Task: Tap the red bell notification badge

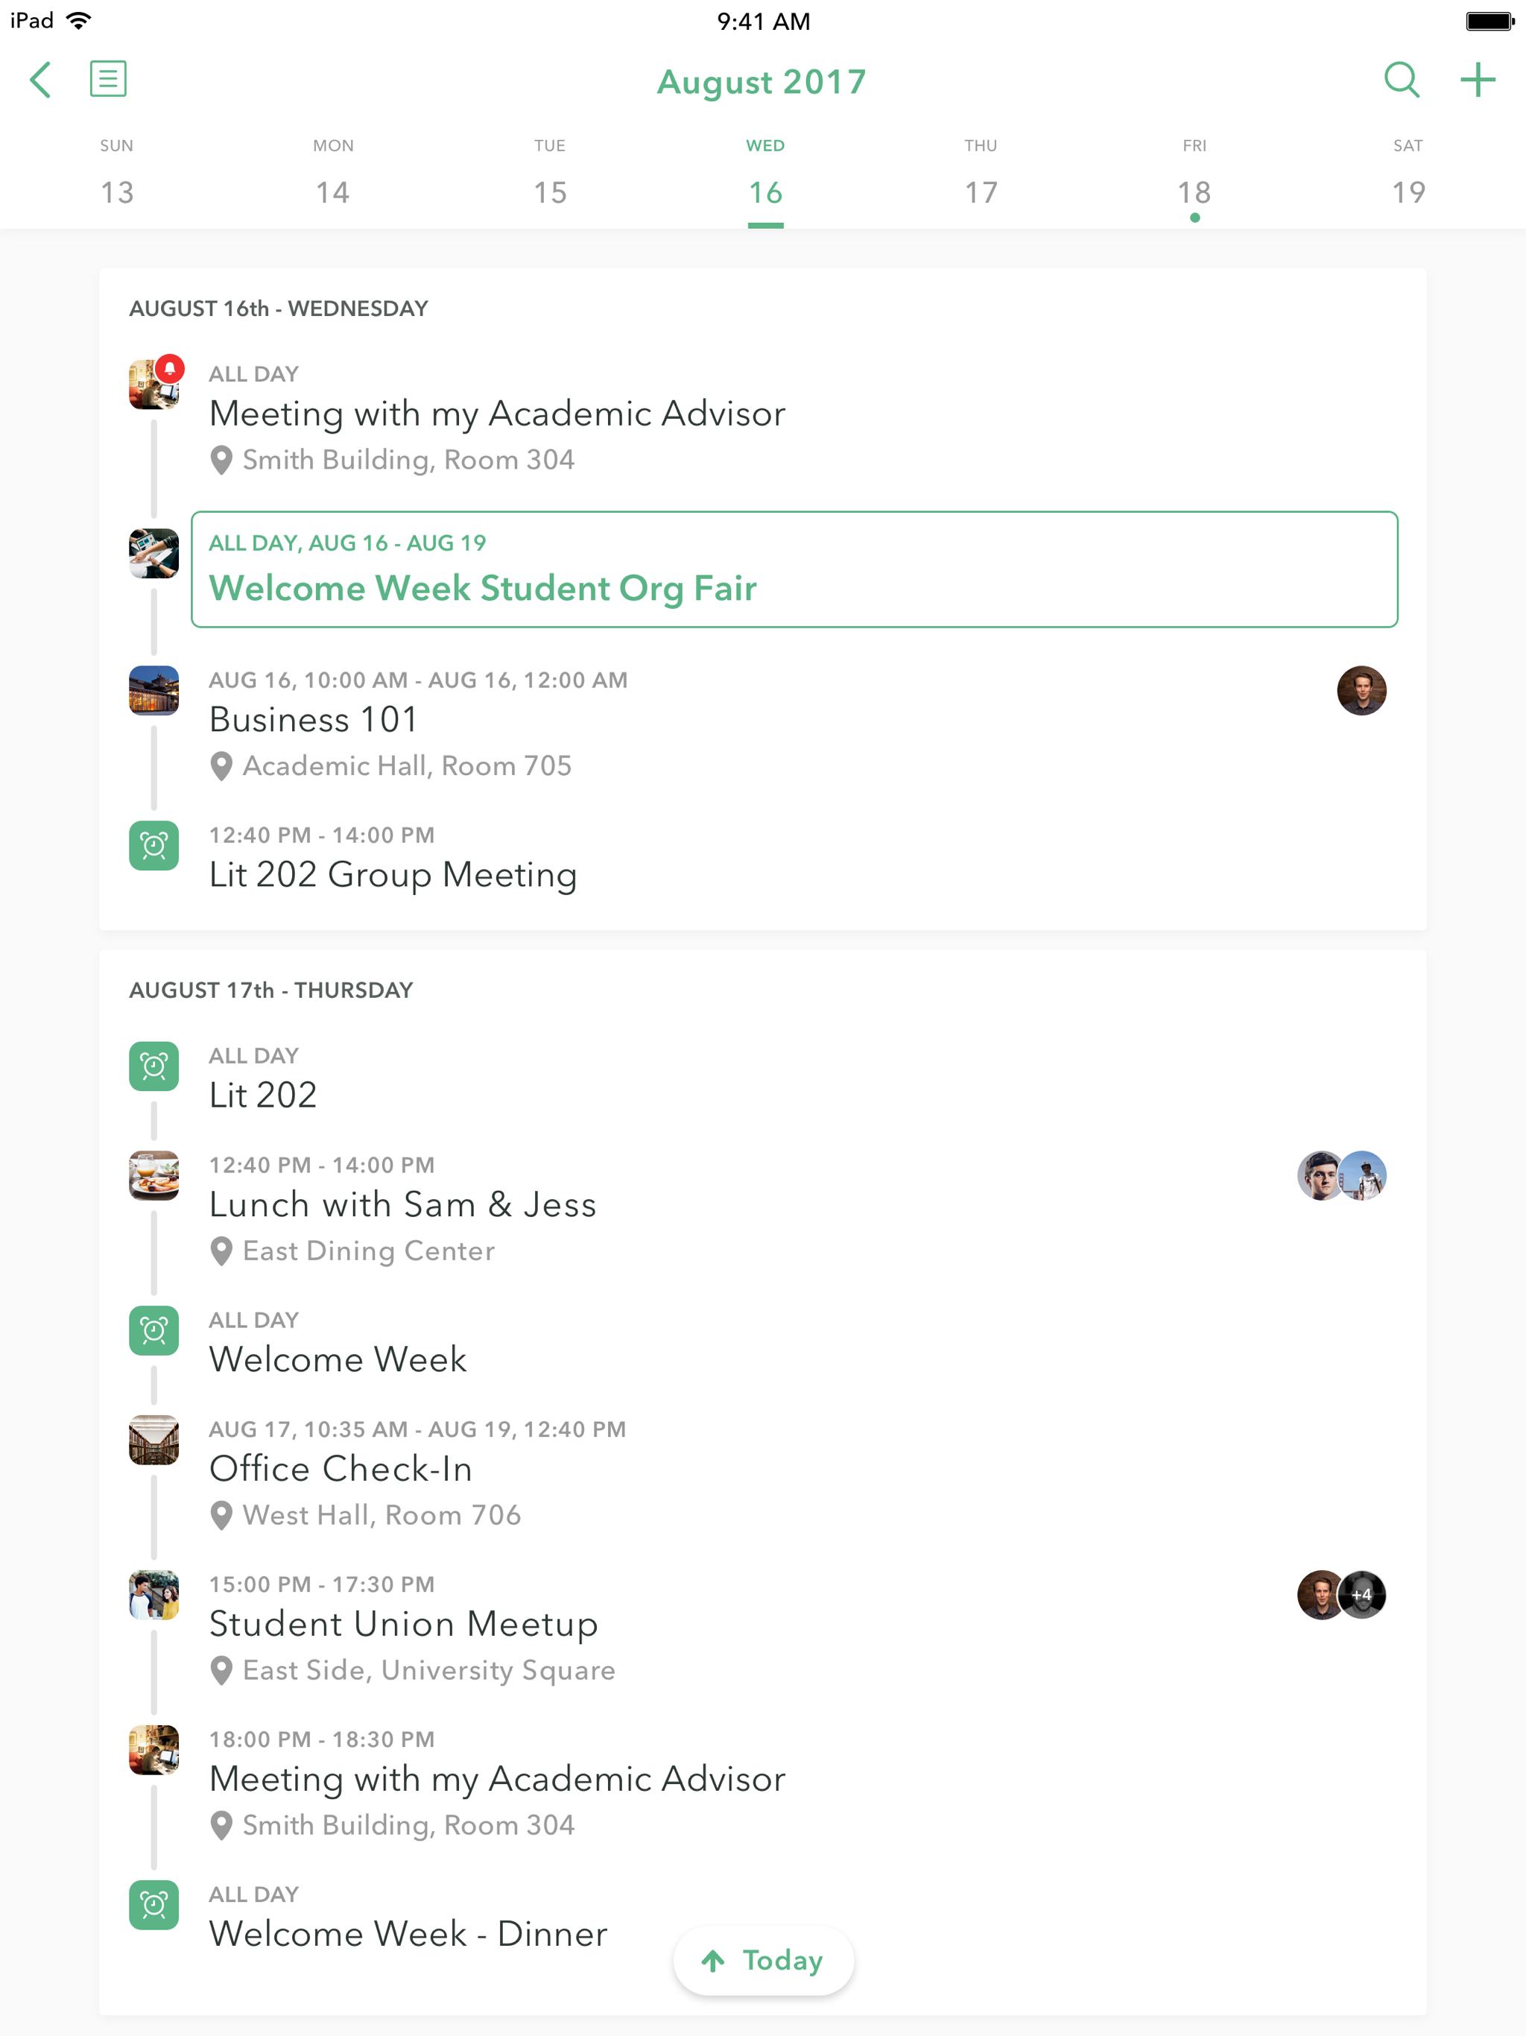Action: pos(171,369)
